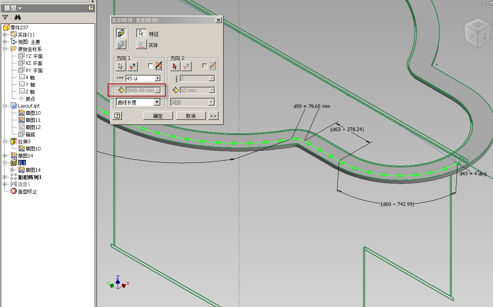Open the 45 ul count field arrow
Screen dimensions: 493x307
[158, 78]
